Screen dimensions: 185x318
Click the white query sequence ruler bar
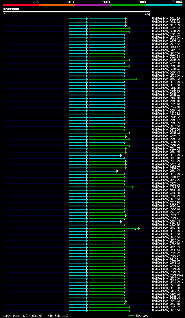point(76,12)
